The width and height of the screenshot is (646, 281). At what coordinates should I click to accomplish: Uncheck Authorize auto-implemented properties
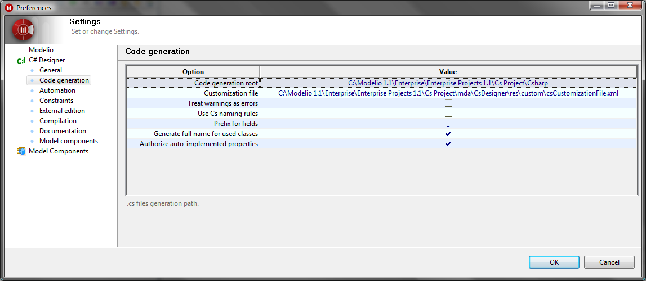[449, 144]
